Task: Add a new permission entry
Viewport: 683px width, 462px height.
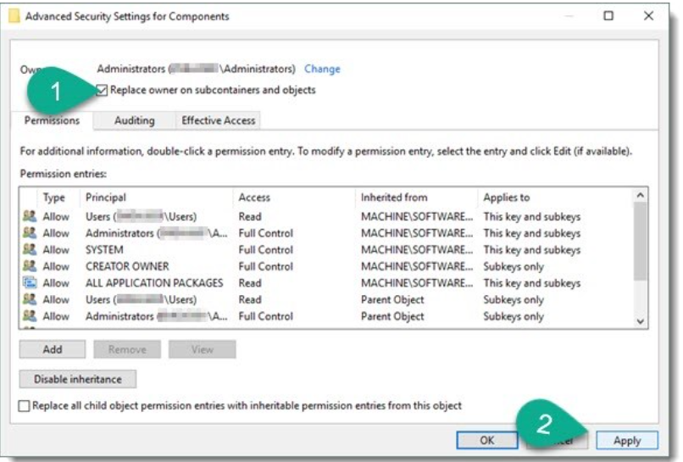Action: tap(53, 349)
